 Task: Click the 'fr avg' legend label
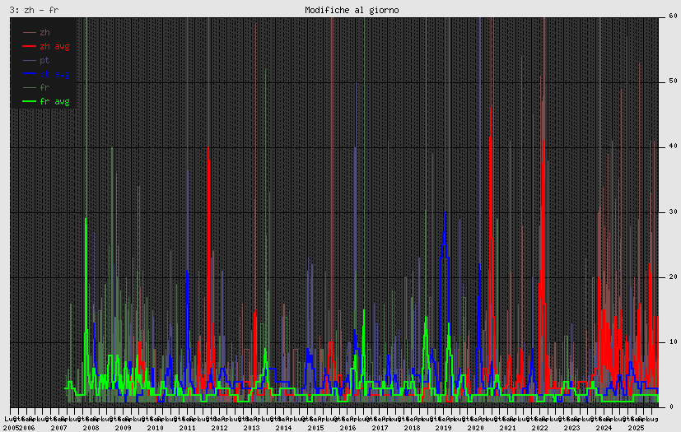(54, 101)
